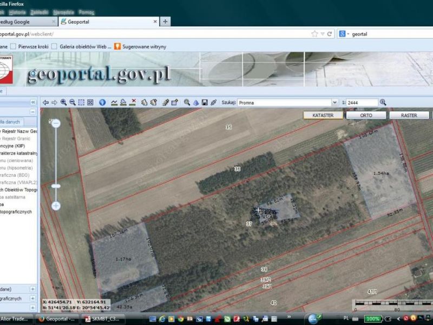Open the Zakładki menu

[x=40, y=12]
